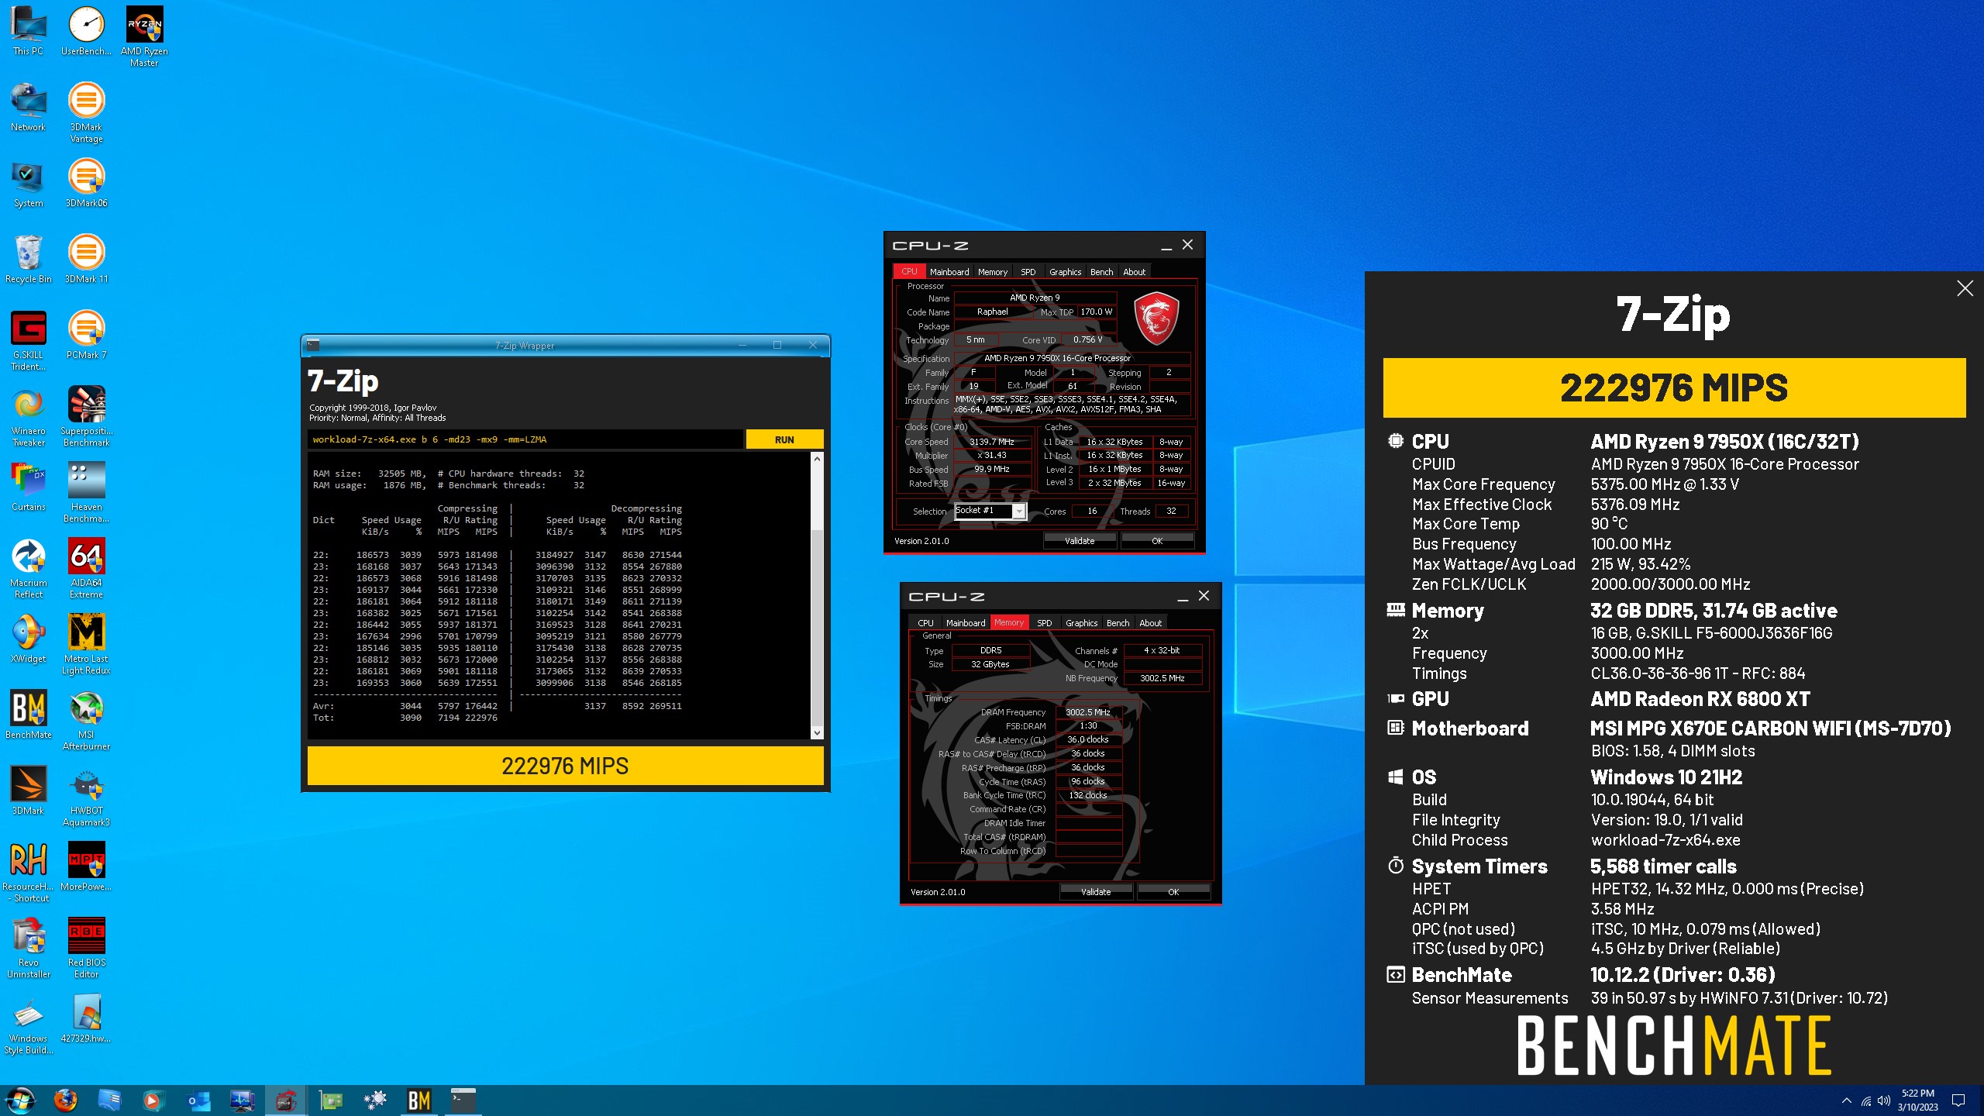Click the Windows Start orb
Viewport: 1984px width, 1116px height.
pos(21,1100)
